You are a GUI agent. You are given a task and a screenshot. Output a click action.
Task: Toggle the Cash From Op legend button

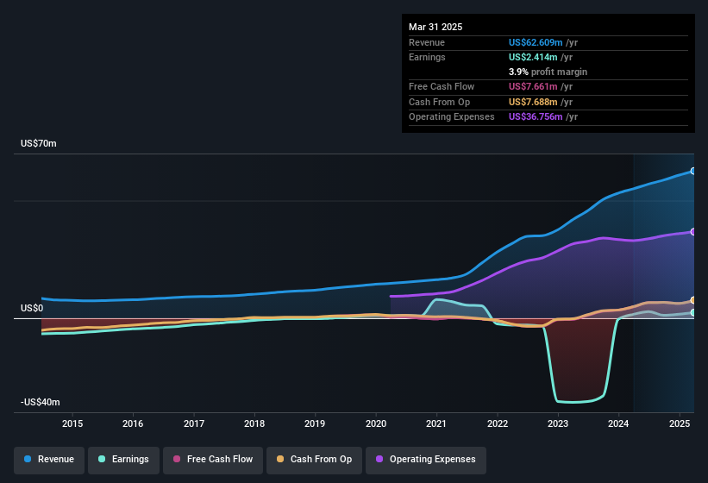[314, 460]
